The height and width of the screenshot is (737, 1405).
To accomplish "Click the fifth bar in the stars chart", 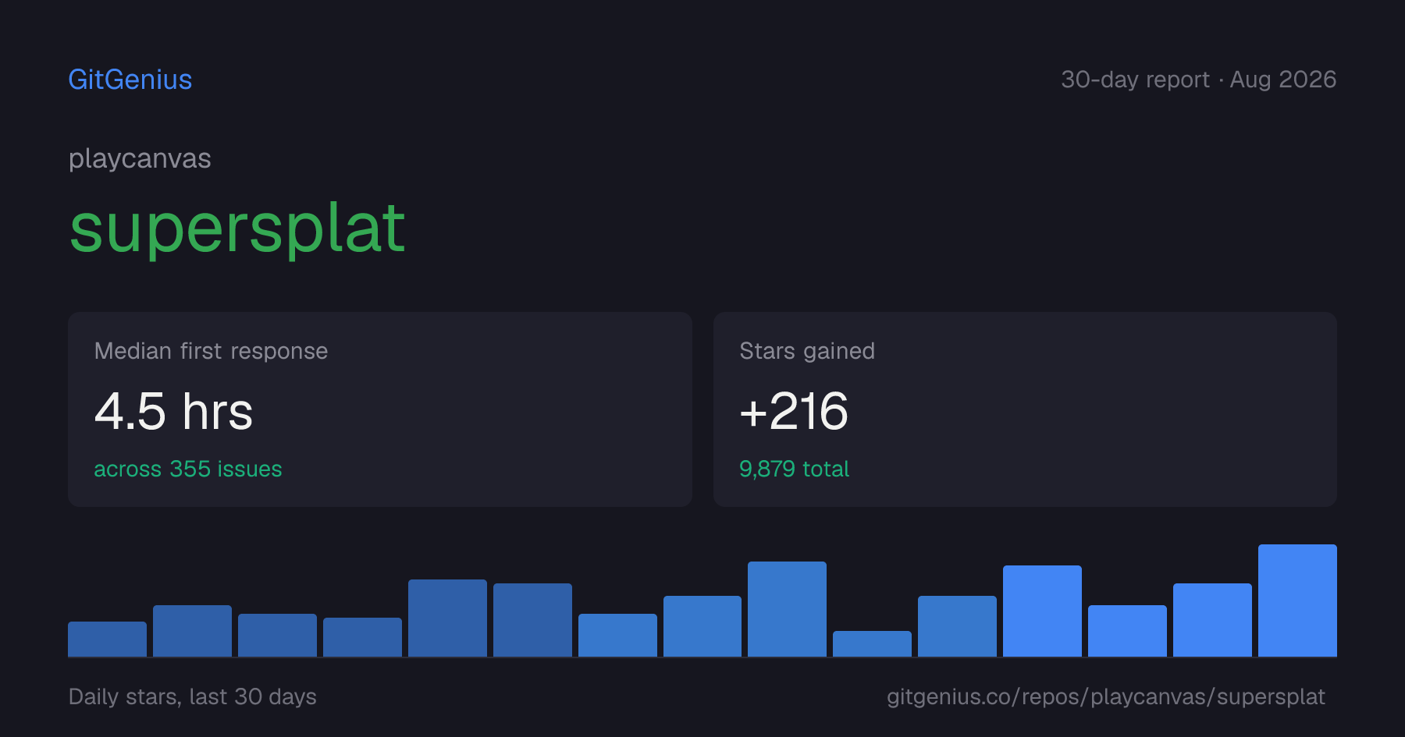I will [x=447, y=618].
